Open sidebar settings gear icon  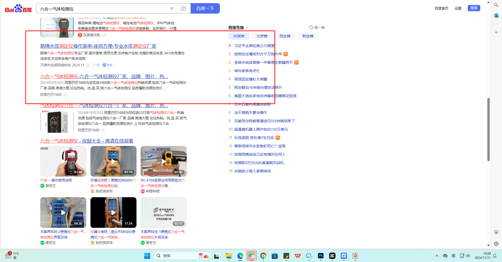point(496,244)
